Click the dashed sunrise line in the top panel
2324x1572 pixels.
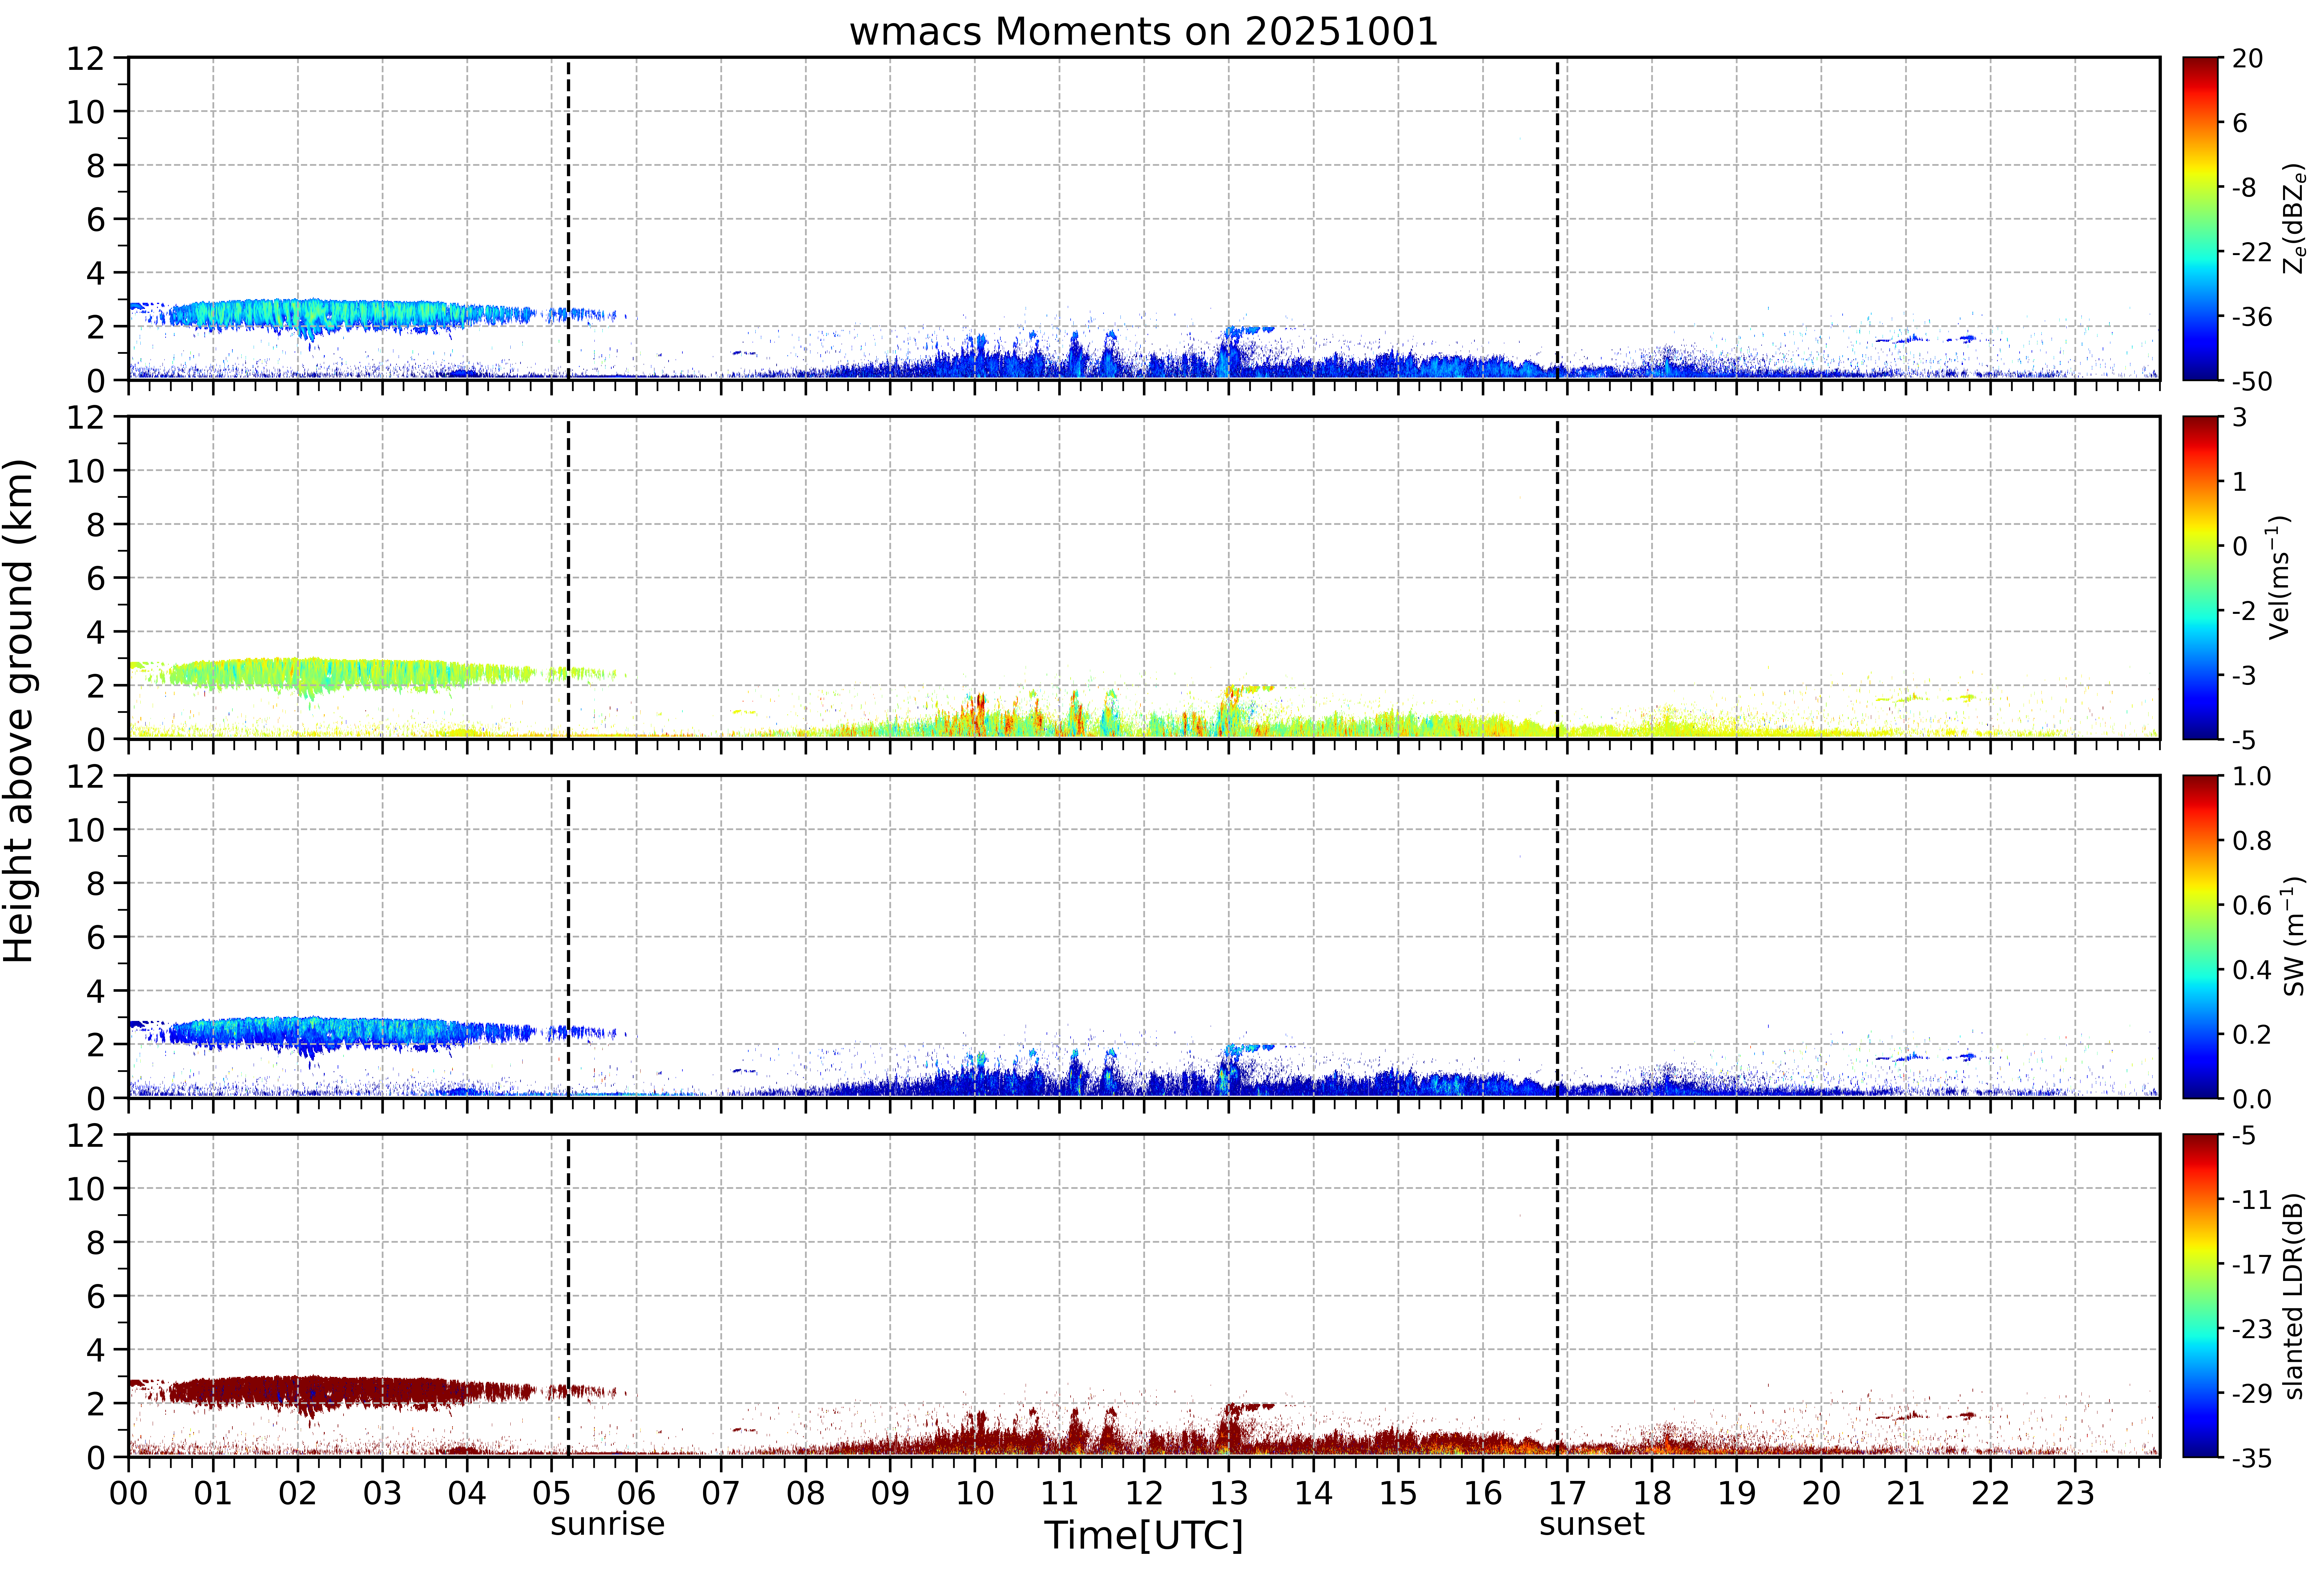568,219
